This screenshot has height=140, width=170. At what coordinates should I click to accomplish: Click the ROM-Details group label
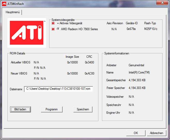point(18,53)
